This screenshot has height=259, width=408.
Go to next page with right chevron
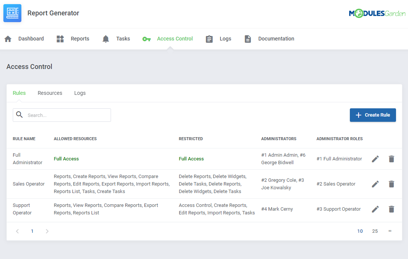pyautogui.click(x=47, y=231)
